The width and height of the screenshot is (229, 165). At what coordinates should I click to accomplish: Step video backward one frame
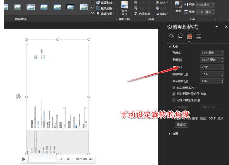61,159
